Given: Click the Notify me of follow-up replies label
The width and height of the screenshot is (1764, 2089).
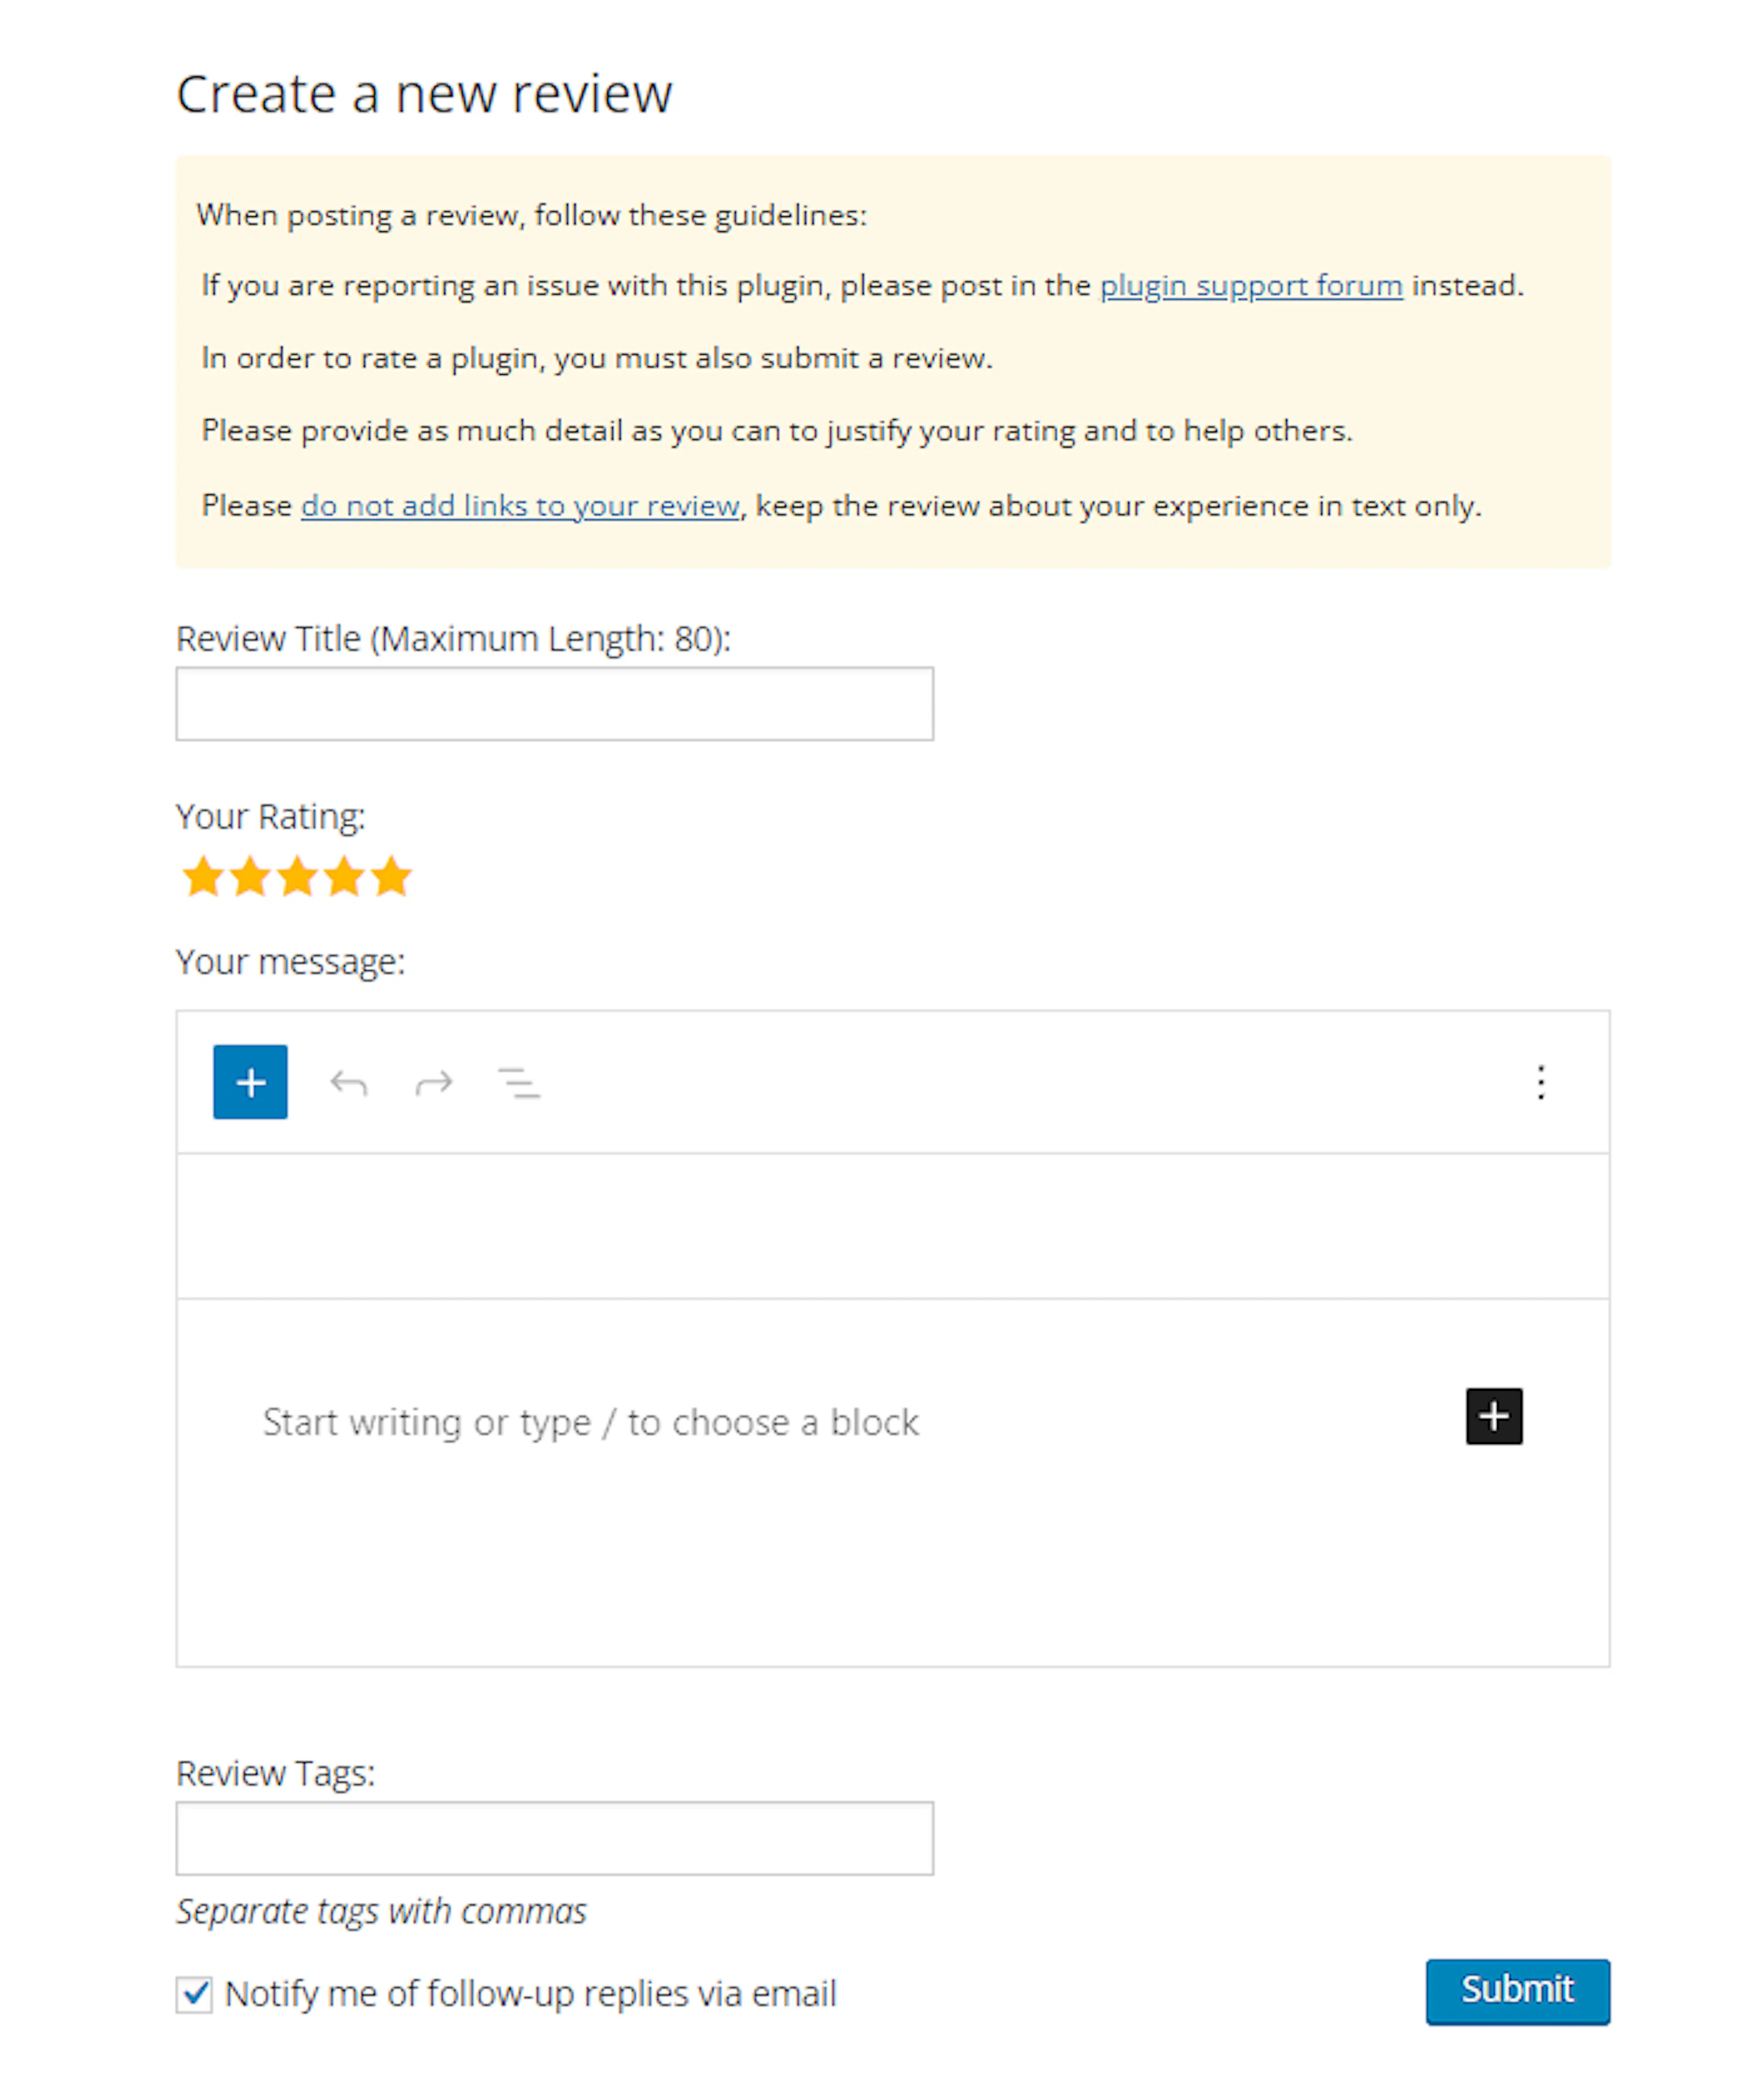Looking at the screenshot, I should [530, 1994].
